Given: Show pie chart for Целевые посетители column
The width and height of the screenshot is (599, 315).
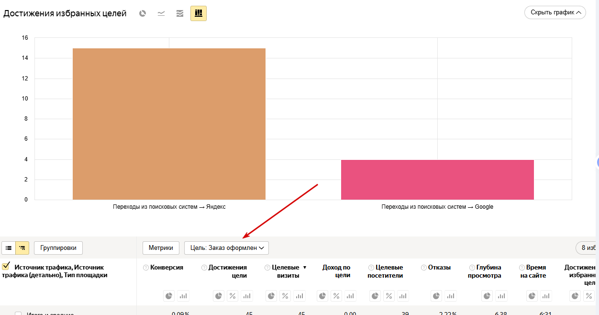Looking at the screenshot, I should [375, 296].
